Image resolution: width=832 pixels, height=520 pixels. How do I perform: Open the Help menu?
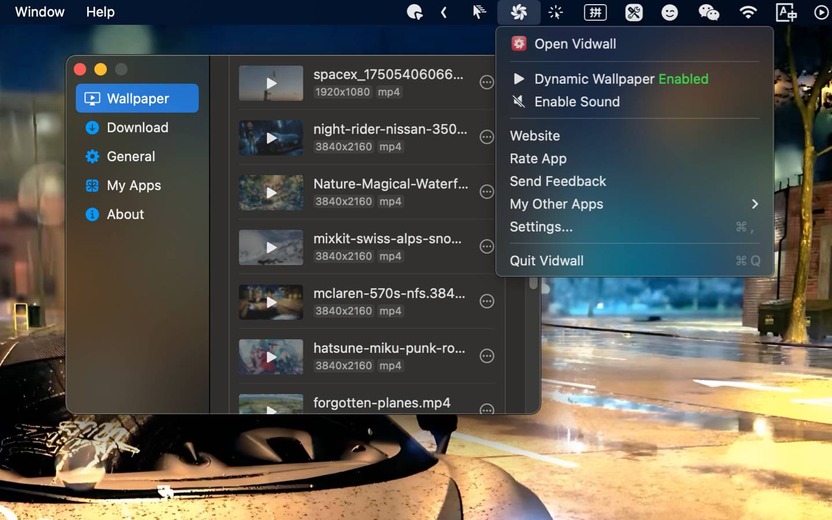[100, 12]
